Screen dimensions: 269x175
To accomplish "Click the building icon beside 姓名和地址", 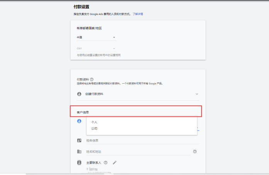I will [79, 151].
